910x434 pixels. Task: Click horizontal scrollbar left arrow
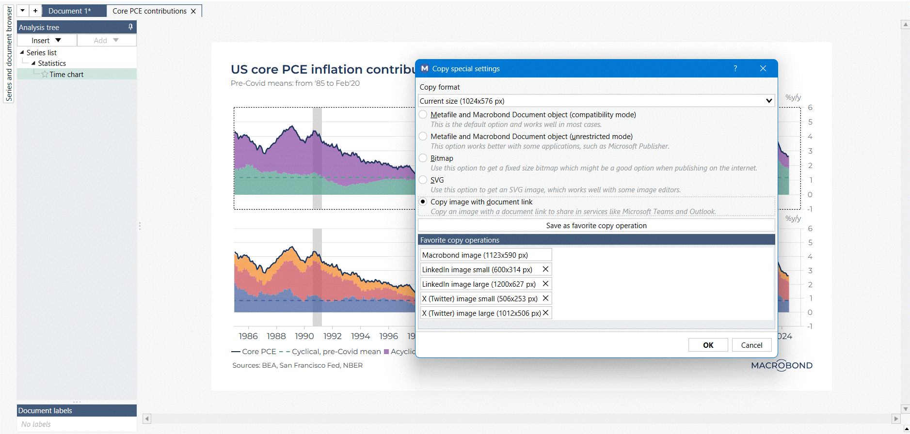coord(147,418)
